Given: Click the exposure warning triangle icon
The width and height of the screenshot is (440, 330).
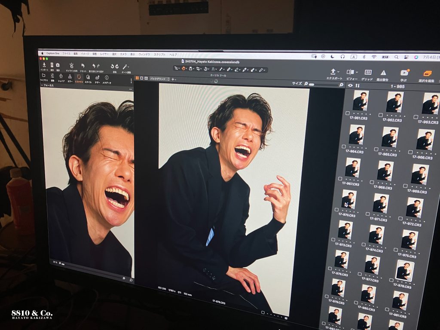Looking at the screenshot, I should 383,73.
